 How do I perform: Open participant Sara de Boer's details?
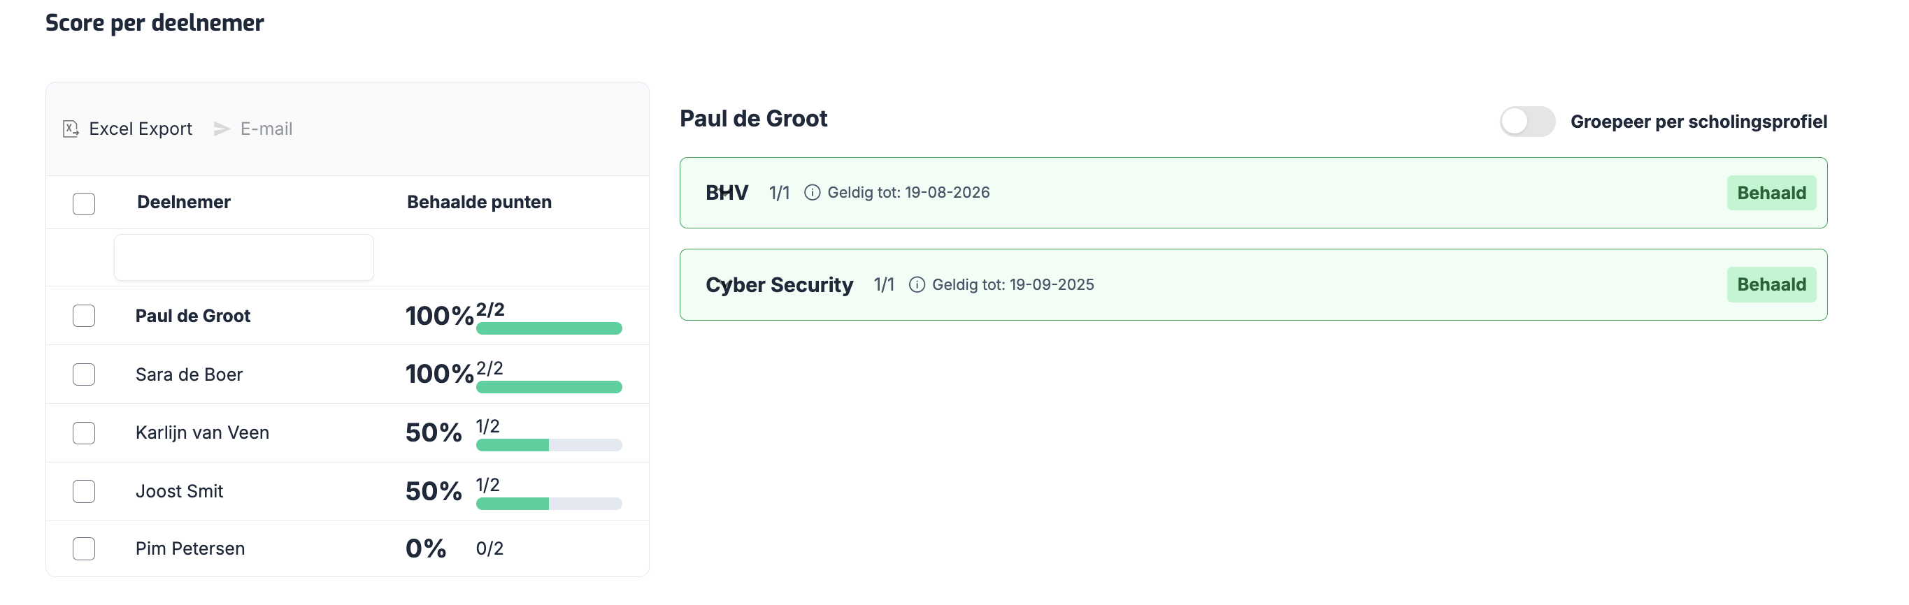[x=189, y=374]
